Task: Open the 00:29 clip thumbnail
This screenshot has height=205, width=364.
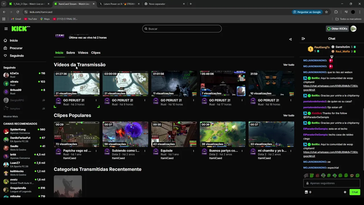Action: [x=77, y=134]
